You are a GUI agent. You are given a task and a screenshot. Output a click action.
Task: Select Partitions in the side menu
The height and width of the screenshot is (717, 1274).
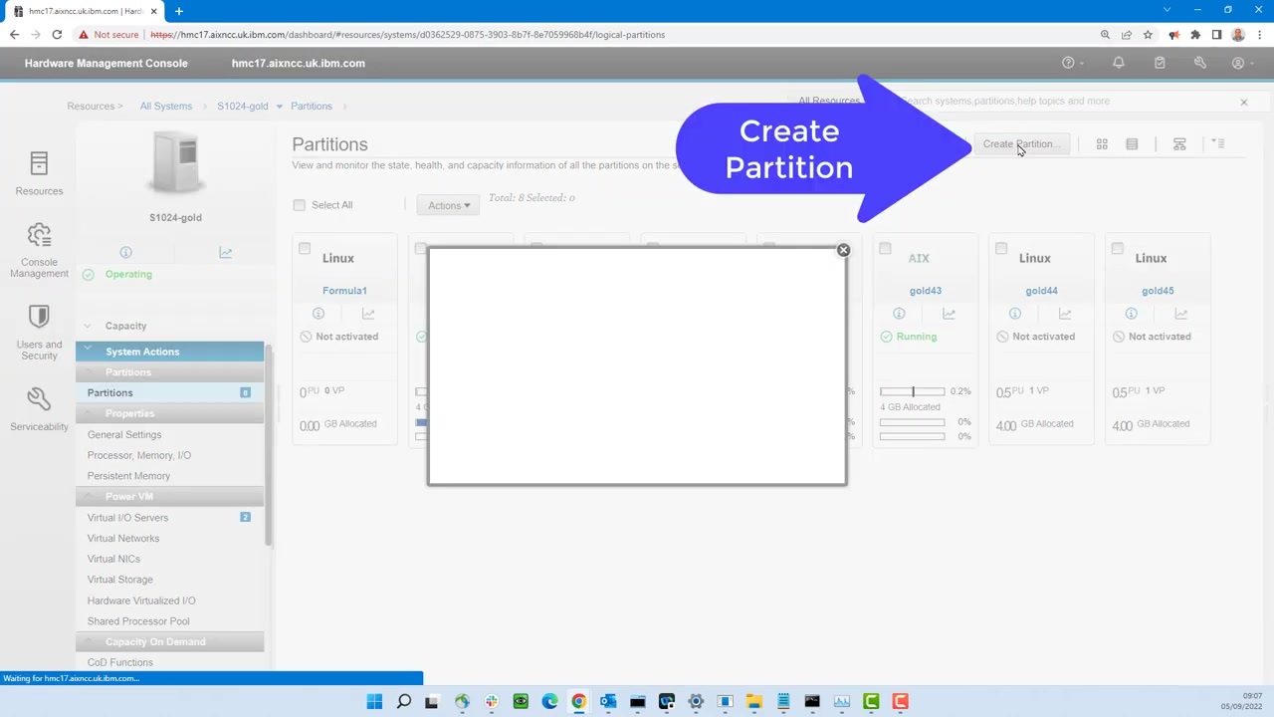[x=169, y=392]
